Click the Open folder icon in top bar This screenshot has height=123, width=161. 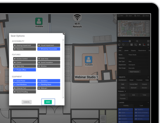coord(127,16)
